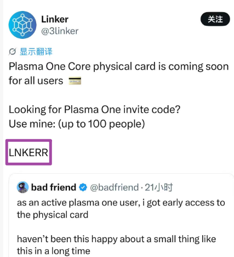Click the "Use mine: (up to 100 people)" line
The image size is (234, 257).
[77, 124]
